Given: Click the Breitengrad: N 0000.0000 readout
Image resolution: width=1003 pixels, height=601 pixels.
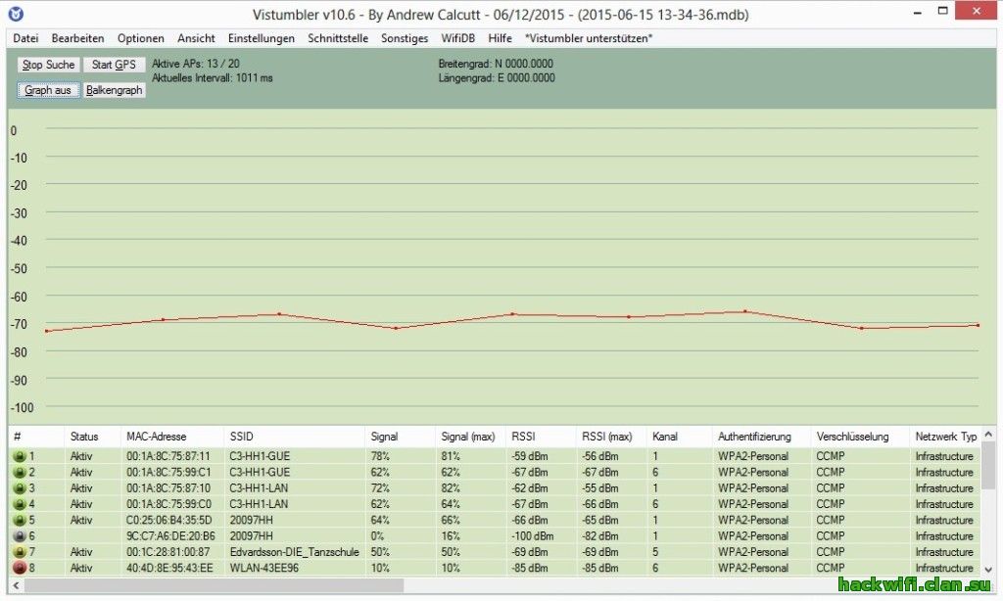Looking at the screenshot, I should coord(496,64).
